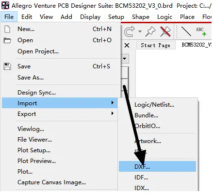The image size is (213, 194).
Task: Select the Add Text ABC icon
Action: click(x=201, y=32)
